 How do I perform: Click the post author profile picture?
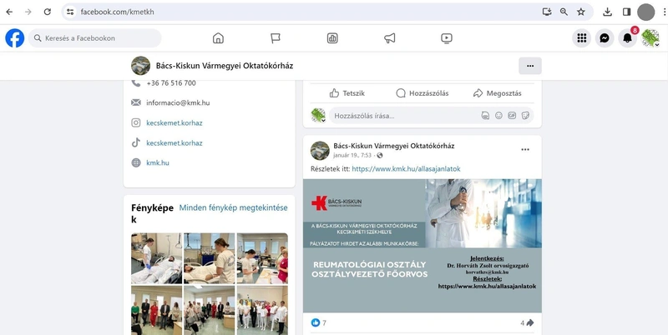(x=320, y=151)
